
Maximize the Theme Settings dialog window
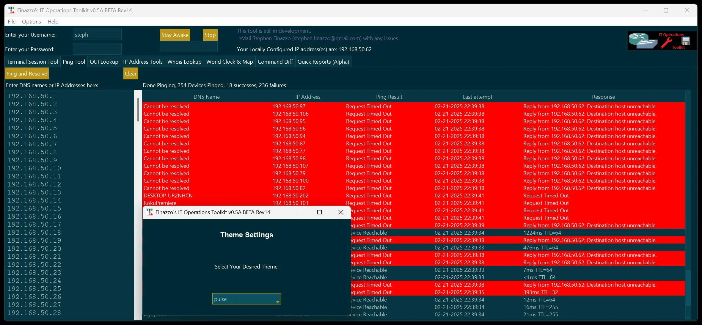coord(319,212)
